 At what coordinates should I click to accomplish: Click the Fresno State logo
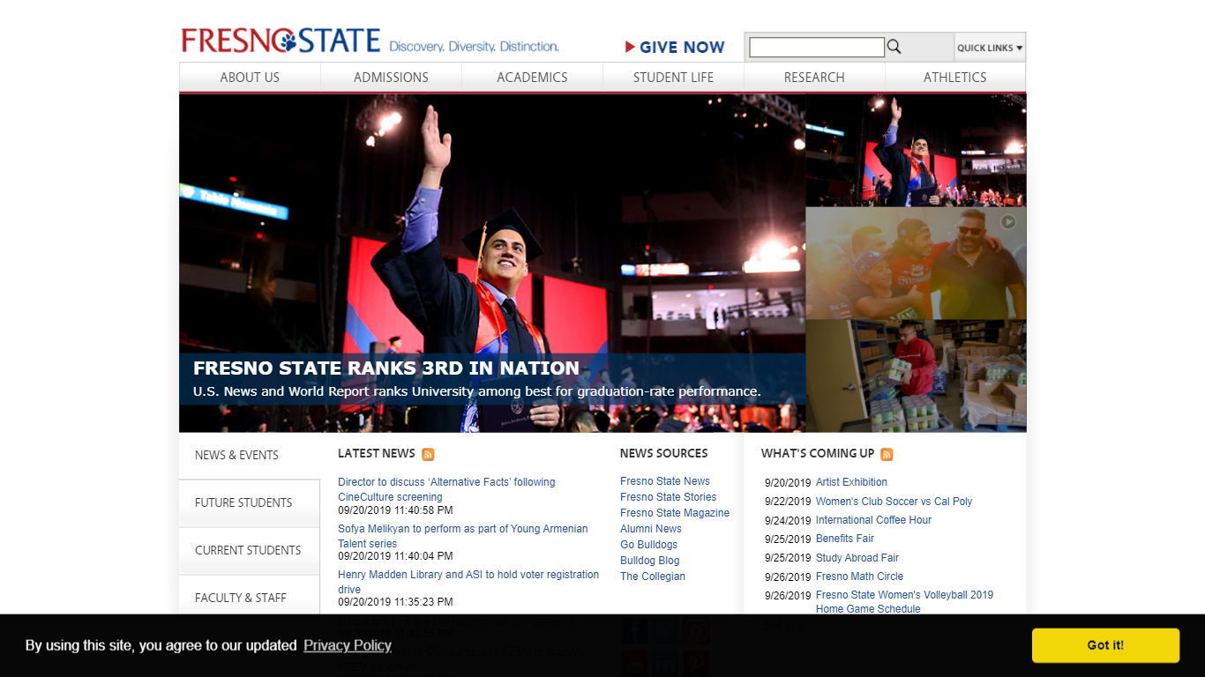[281, 41]
